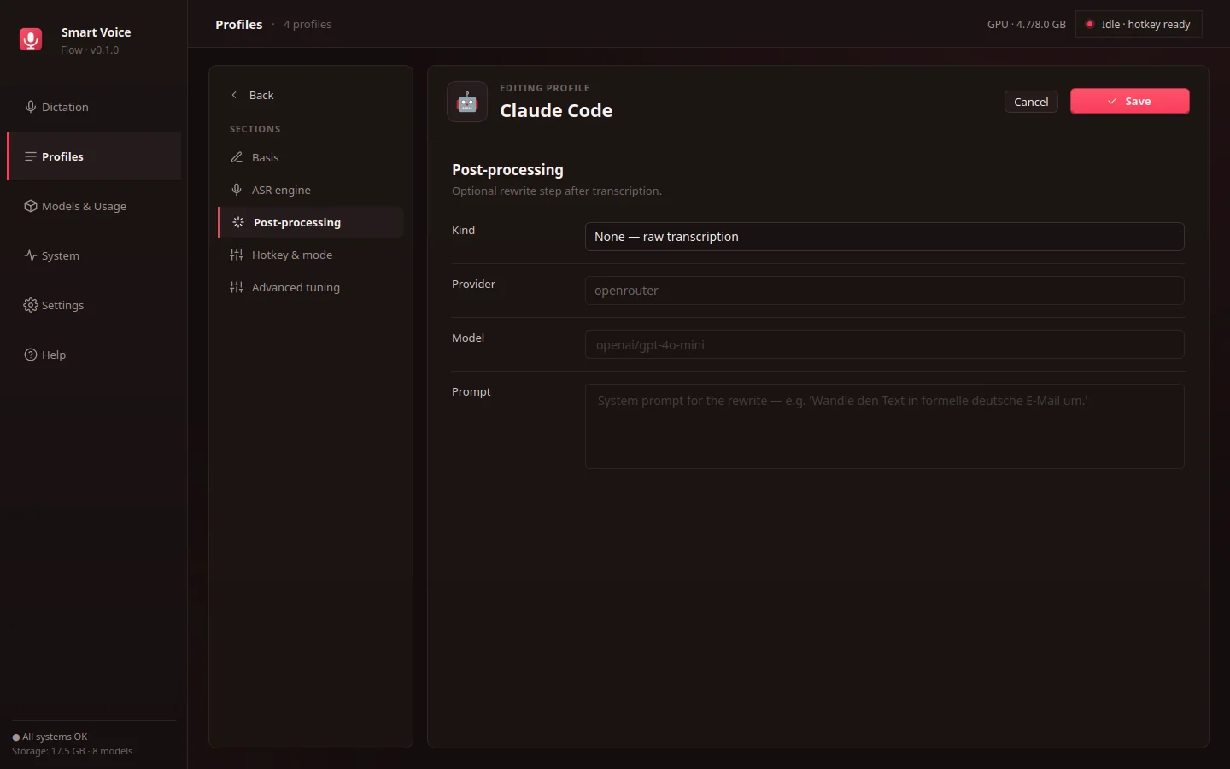Screen dimensions: 1230x769
Task: Open the Advanced tuning section
Action: (311, 287)
